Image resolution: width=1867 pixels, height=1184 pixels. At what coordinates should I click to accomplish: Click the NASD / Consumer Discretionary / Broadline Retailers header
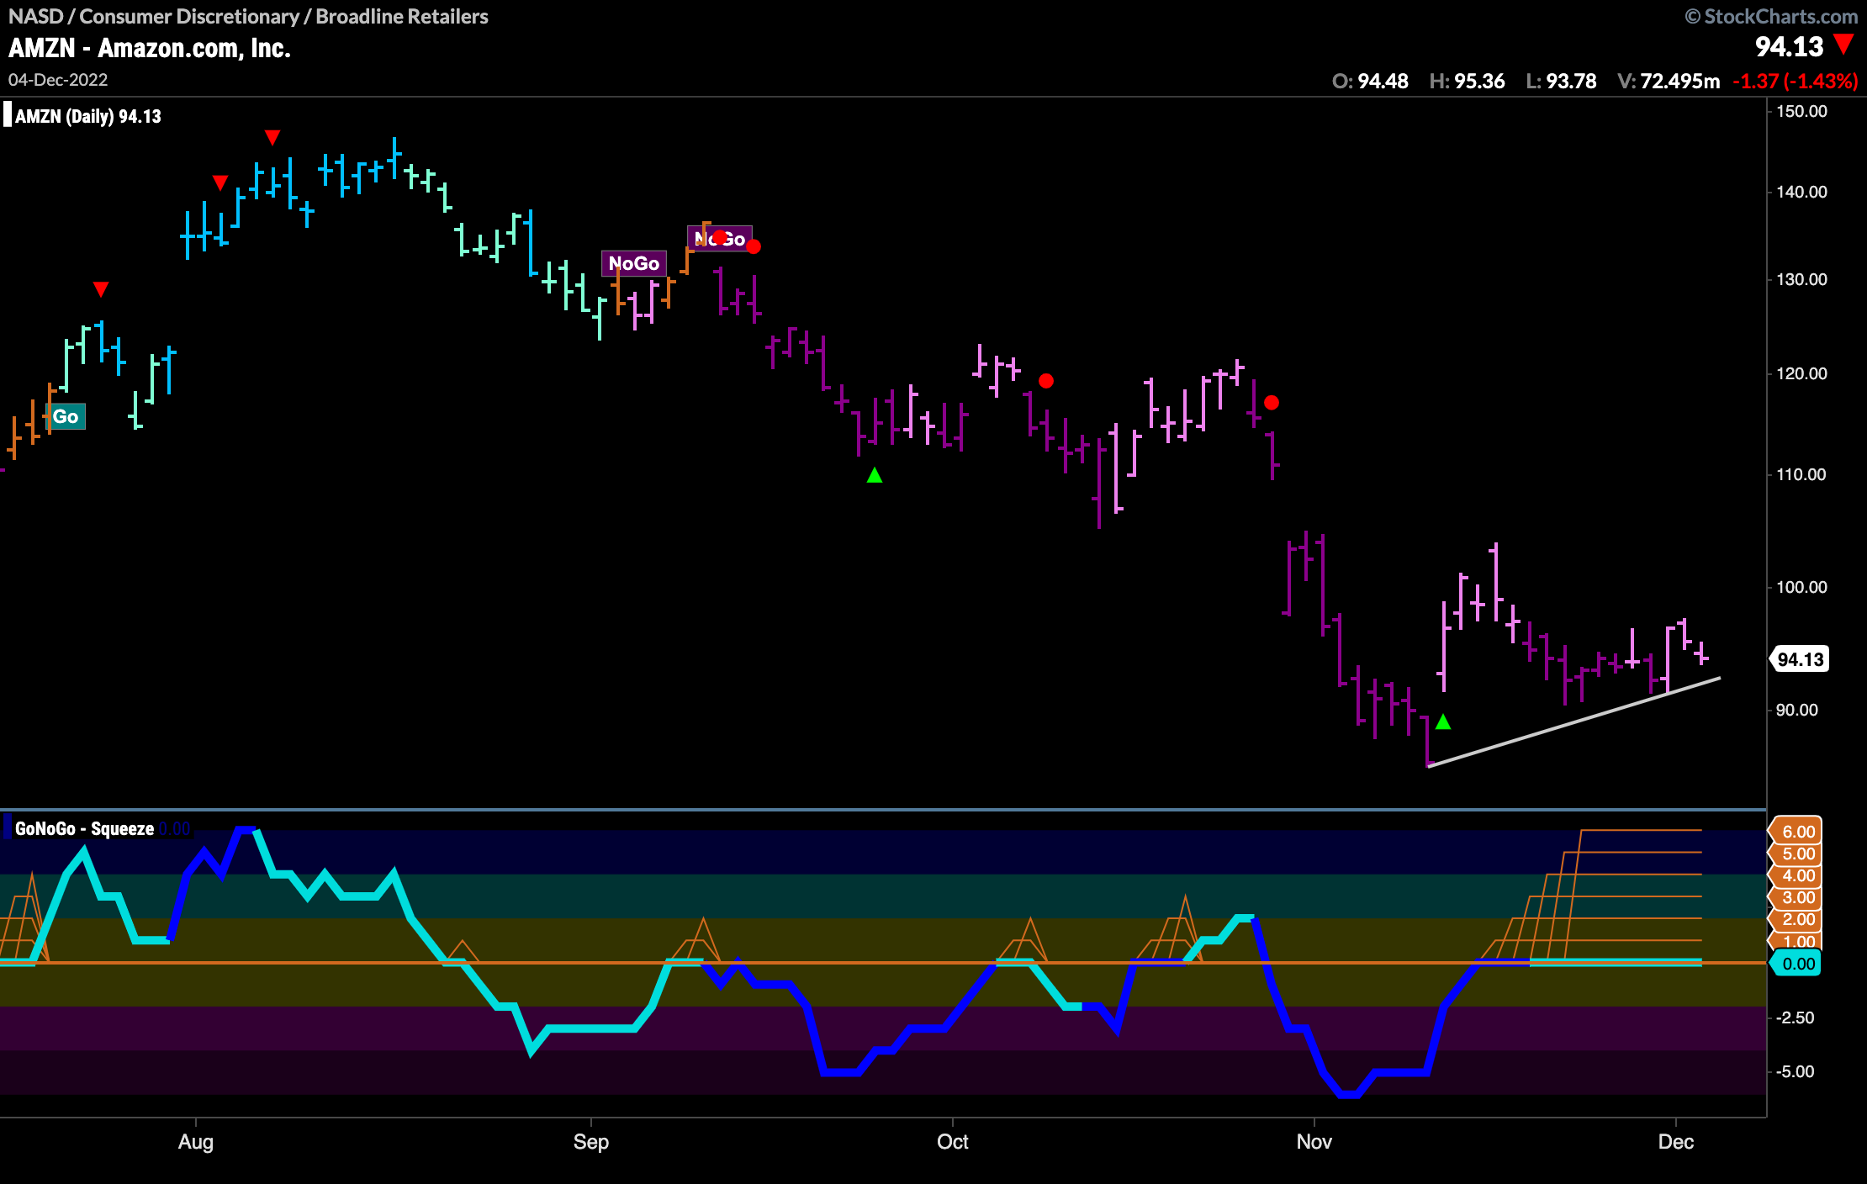click(248, 16)
